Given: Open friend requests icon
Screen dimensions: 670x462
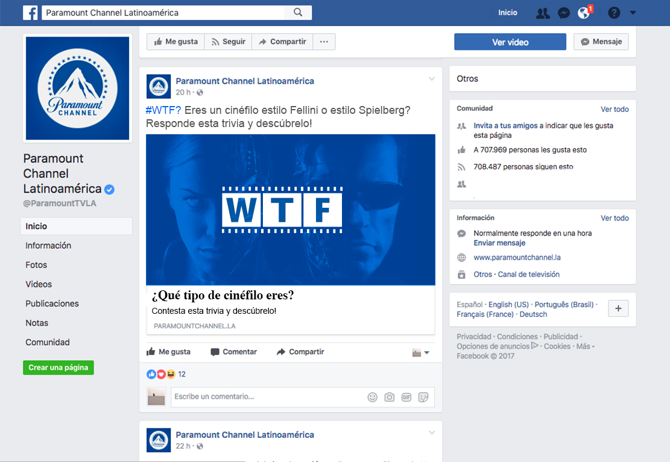Looking at the screenshot, I should [x=543, y=13].
